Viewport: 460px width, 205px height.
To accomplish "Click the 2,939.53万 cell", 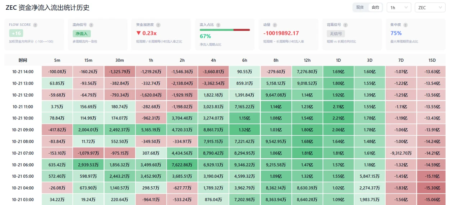I will [x=88, y=165].
